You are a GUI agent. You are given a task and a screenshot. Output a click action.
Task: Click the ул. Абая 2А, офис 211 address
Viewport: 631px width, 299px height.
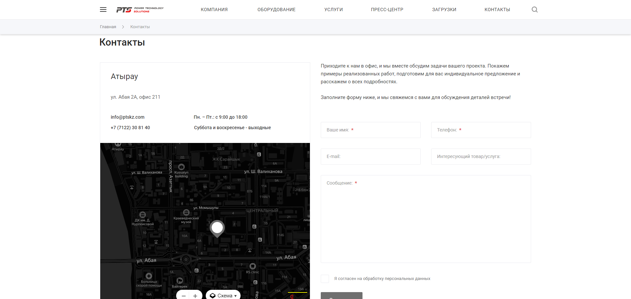(x=135, y=97)
